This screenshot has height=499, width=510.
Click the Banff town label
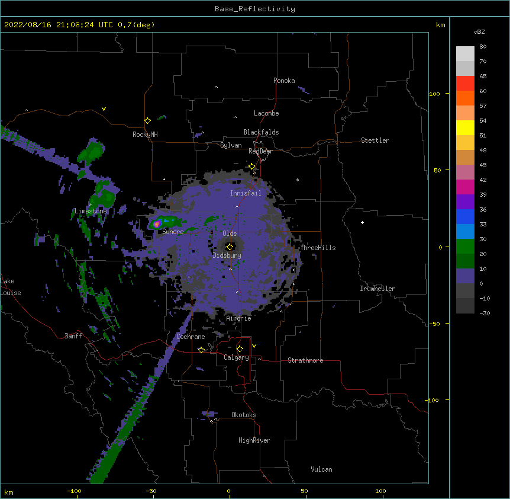tap(73, 336)
